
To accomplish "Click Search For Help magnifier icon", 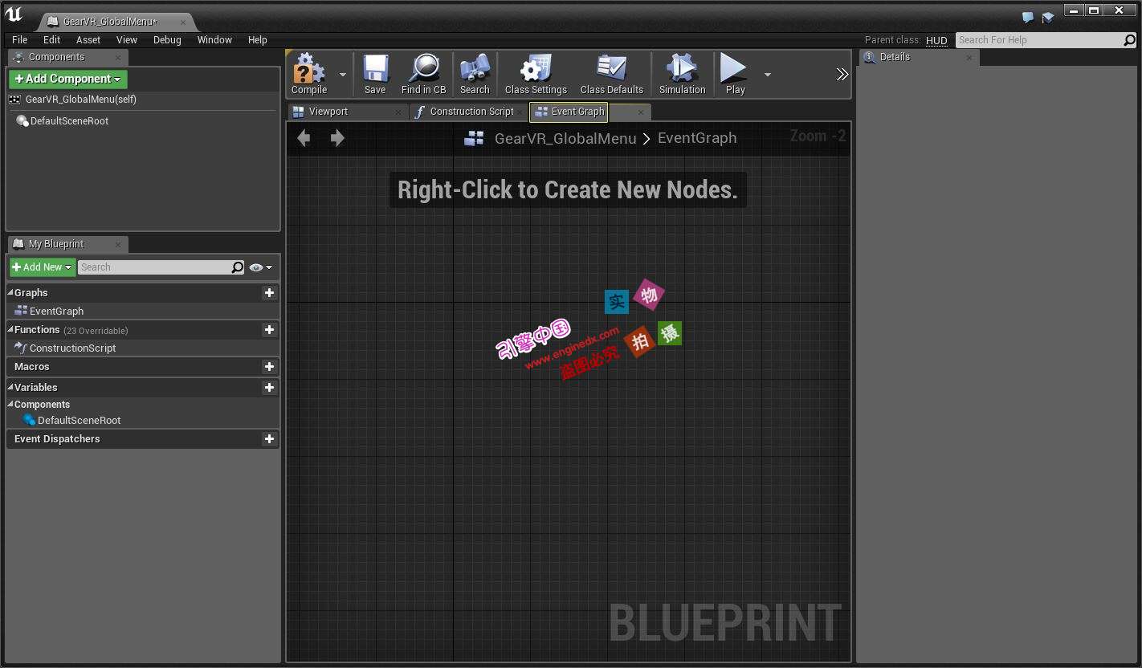I will pyautogui.click(x=1129, y=40).
